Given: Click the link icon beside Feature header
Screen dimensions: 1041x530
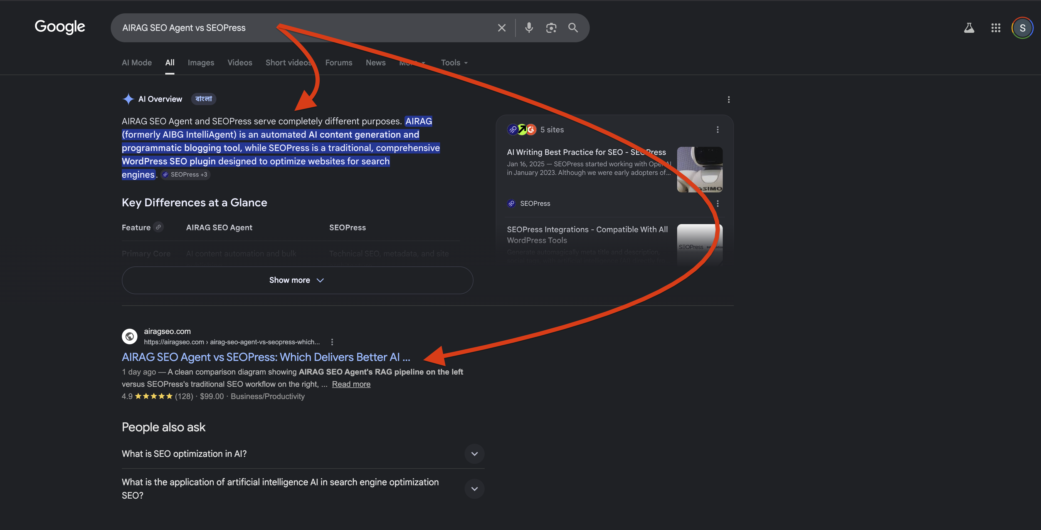Looking at the screenshot, I should (x=158, y=227).
